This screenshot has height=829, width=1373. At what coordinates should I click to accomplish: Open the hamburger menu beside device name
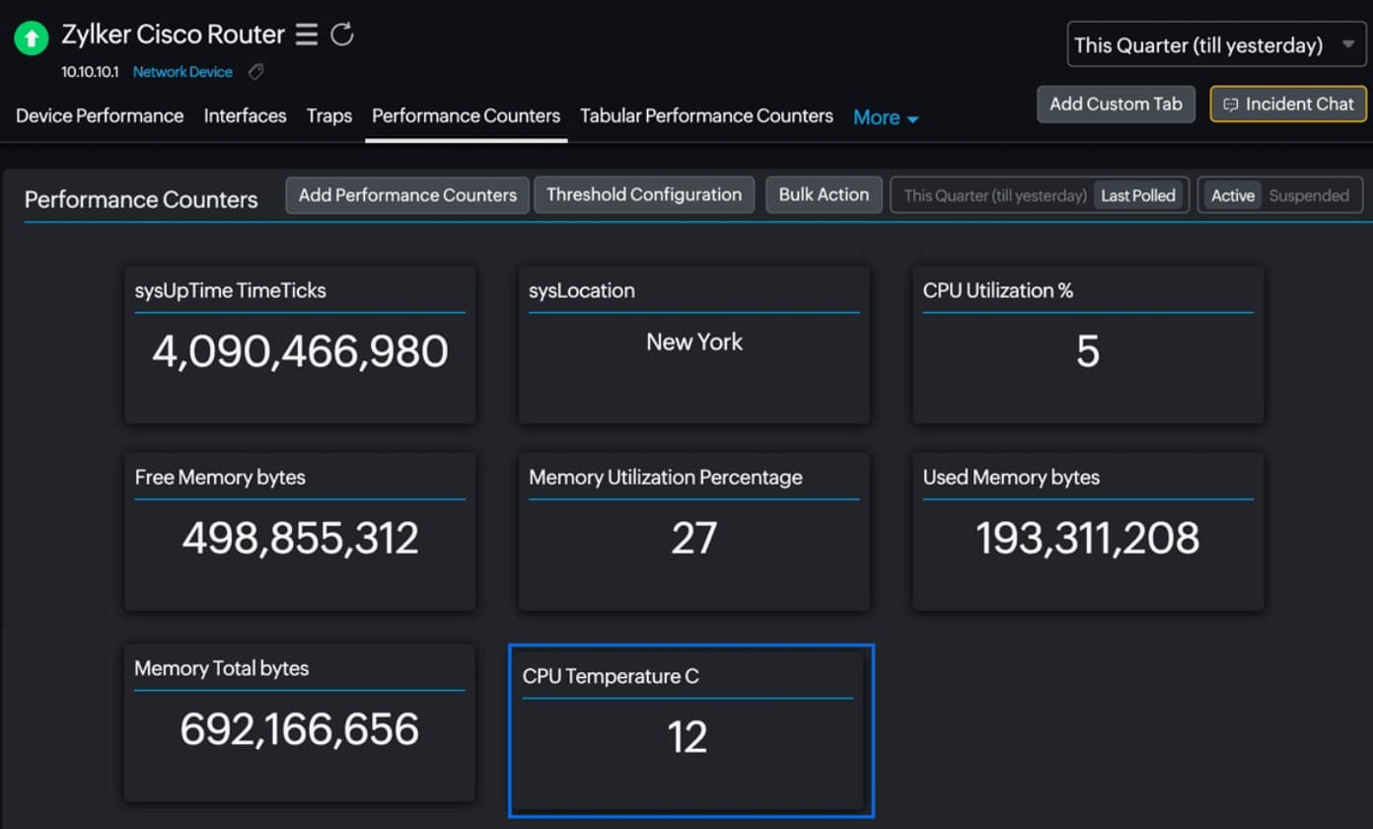click(307, 35)
